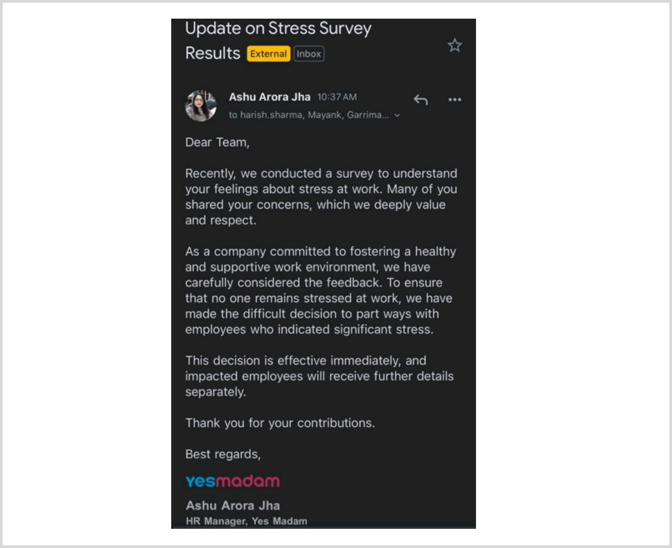Viewport: 672px width, 548px height.
Task: Click Ashu Arora Jha's profile picture
Action: pos(201,105)
